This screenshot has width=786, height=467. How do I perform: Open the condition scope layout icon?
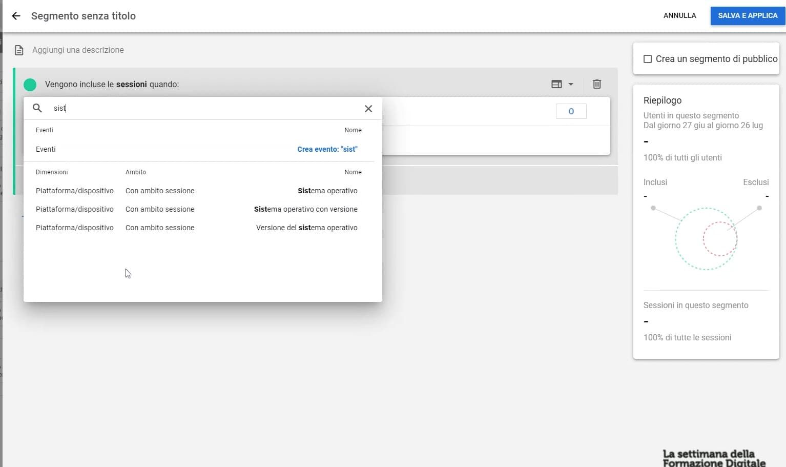click(556, 84)
